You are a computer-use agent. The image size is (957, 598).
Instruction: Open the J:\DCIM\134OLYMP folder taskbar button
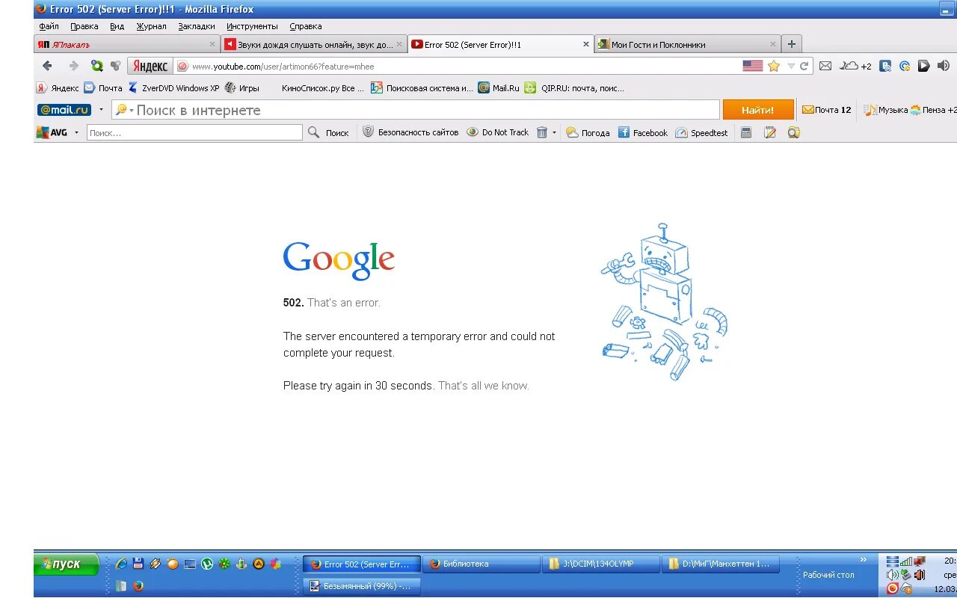pos(600,564)
